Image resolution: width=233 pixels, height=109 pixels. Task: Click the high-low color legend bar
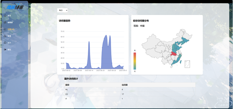(x=135, y=61)
